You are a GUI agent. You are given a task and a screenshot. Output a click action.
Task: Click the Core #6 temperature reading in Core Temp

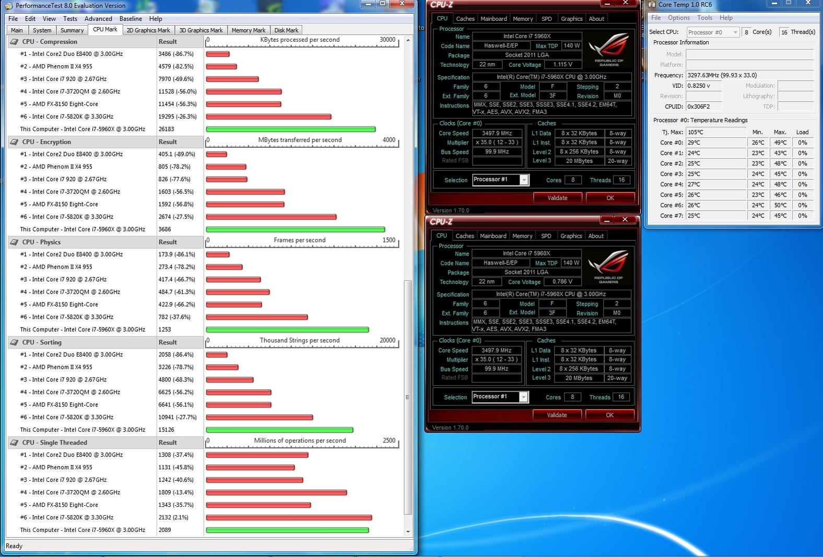pos(716,205)
